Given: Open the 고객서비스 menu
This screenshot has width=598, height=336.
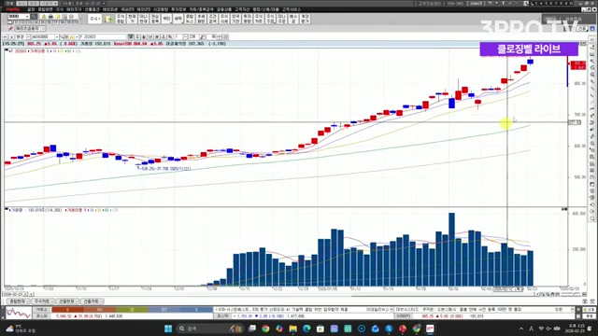Looking at the screenshot, I should pyautogui.click(x=292, y=9).
